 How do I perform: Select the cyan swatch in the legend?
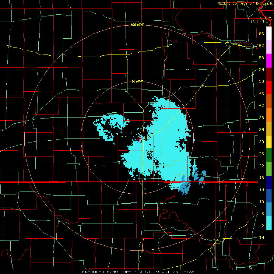tap(269, 223)
